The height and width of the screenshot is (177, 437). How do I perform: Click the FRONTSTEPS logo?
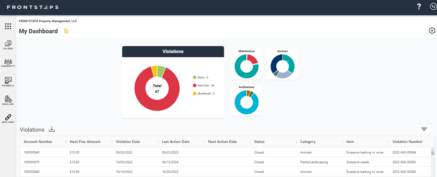tap(33, 7)
